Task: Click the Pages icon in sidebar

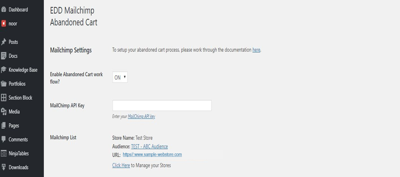Action: point(4,125)
